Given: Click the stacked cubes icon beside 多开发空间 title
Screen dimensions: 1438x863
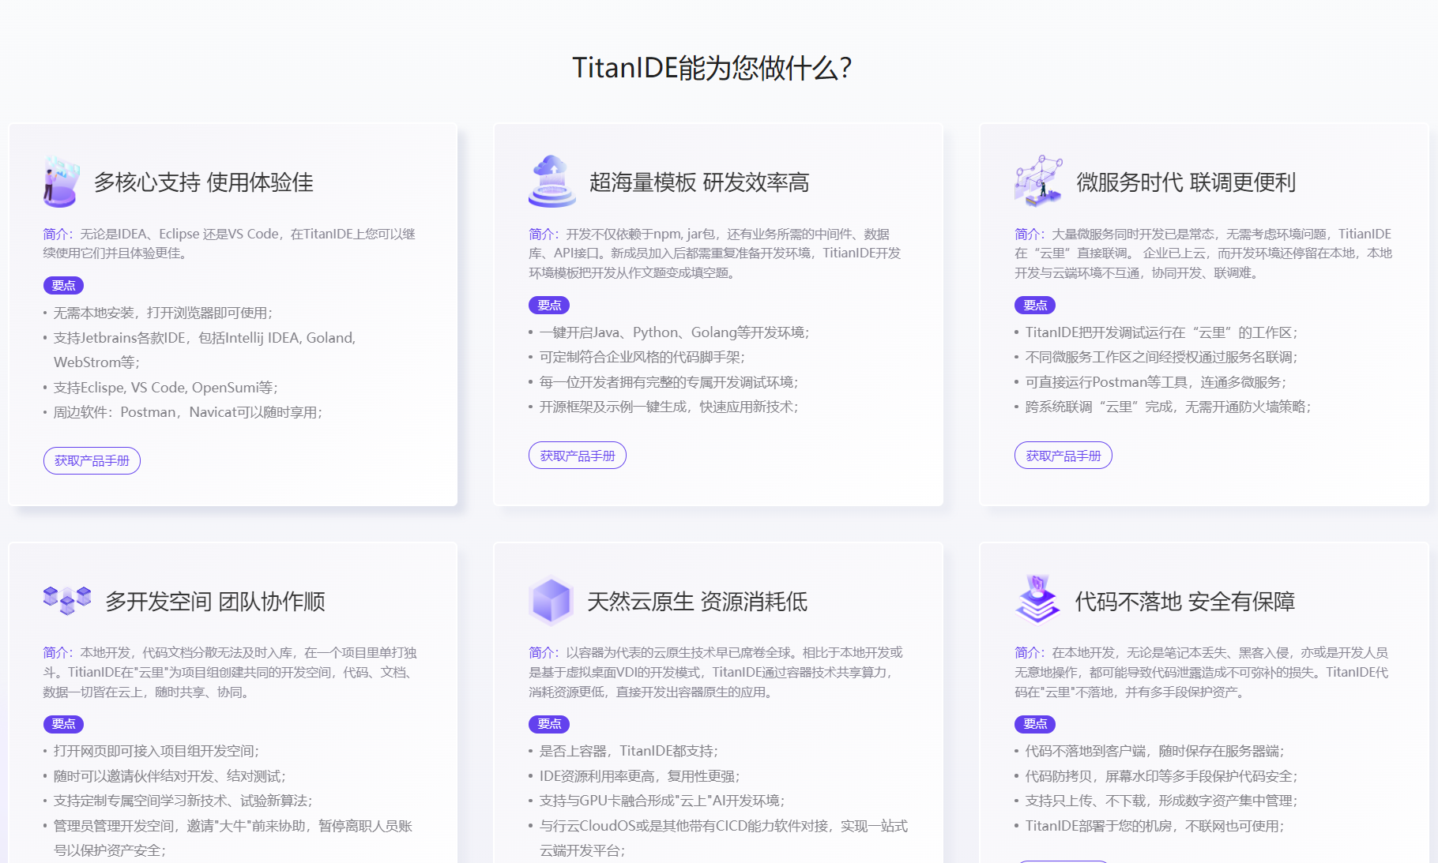Looking at the screenshot, I should click(x=66, y=600).
